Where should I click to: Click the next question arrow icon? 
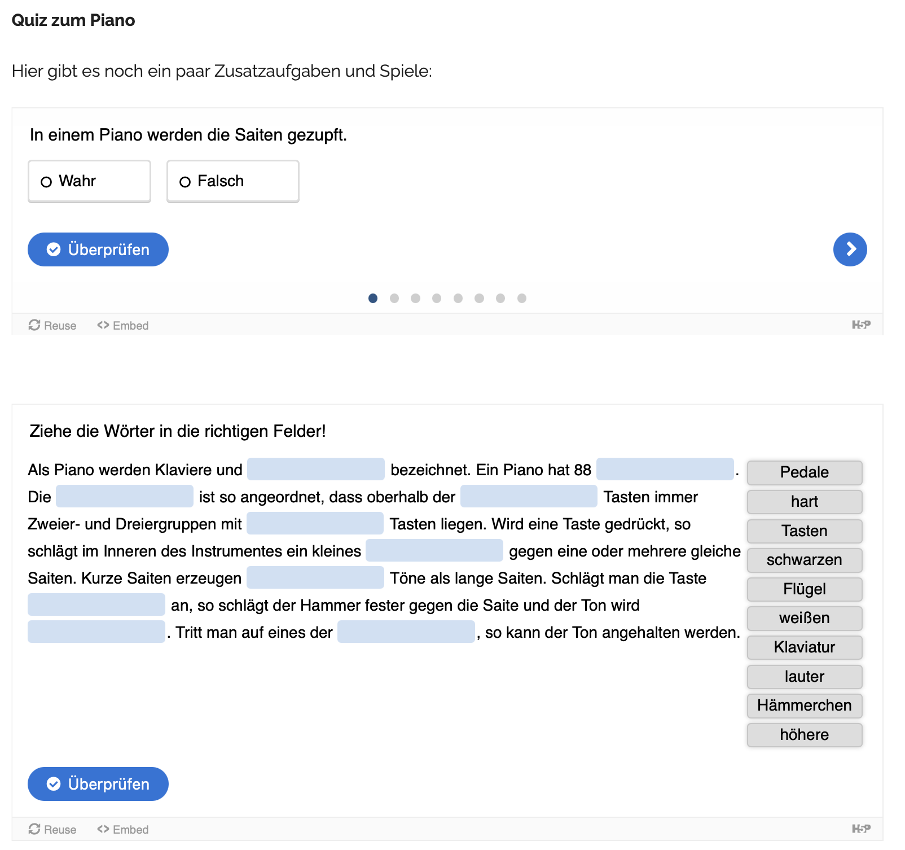[x=850, y=249]
